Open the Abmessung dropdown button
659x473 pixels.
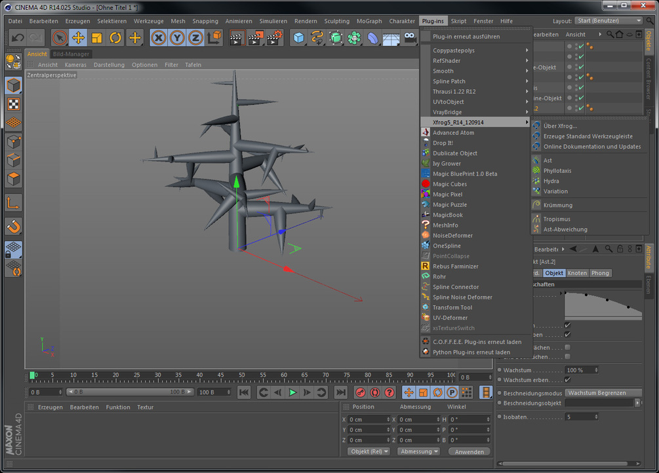[418, 451]
